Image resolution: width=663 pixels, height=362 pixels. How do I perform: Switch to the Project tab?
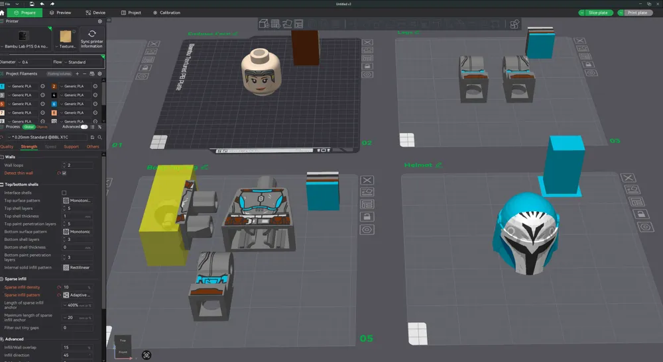[131, 13]
